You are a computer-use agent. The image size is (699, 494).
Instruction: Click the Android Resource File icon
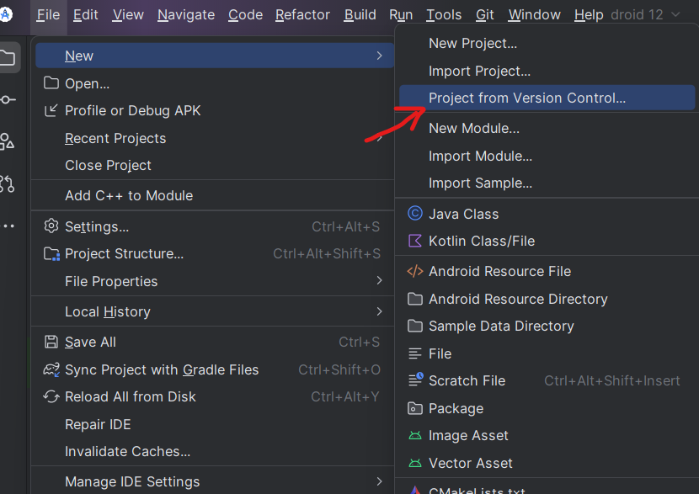[415, 271]
